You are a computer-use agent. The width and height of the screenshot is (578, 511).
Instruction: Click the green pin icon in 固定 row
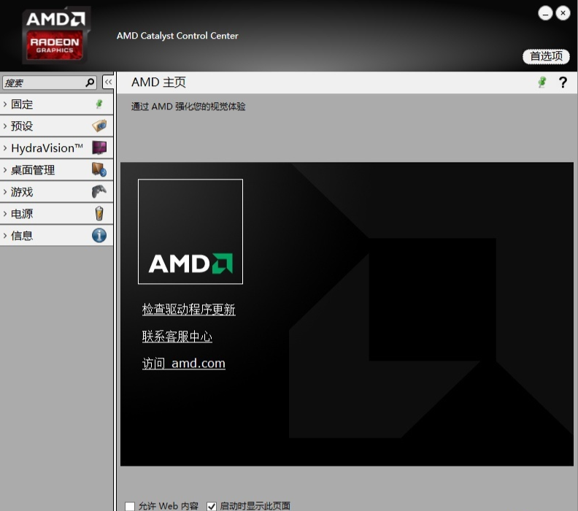pos(99,104)
